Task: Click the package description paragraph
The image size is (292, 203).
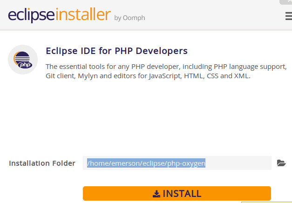Action: click(166, 71)
